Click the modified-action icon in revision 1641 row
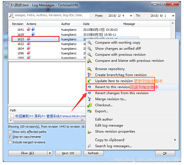Viewport: 184px width, 165px height. (x=29, y=29)
